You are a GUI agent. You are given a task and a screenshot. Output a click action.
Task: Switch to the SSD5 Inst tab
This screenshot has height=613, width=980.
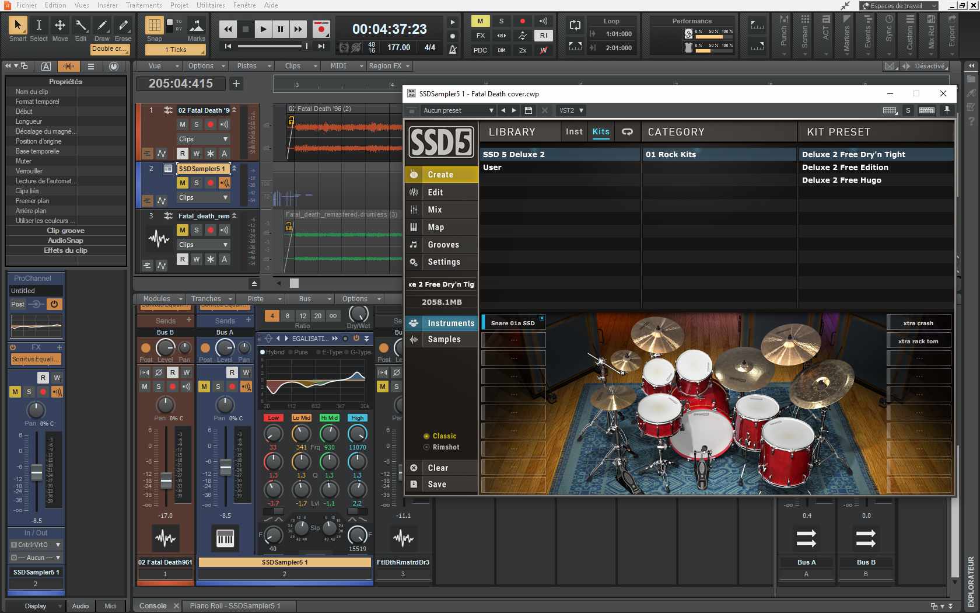tap(574, 132)
